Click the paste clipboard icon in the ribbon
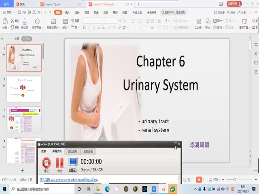The height and width of the screenshot is (194, 259). pyautogui.click(x=5, y=21)
